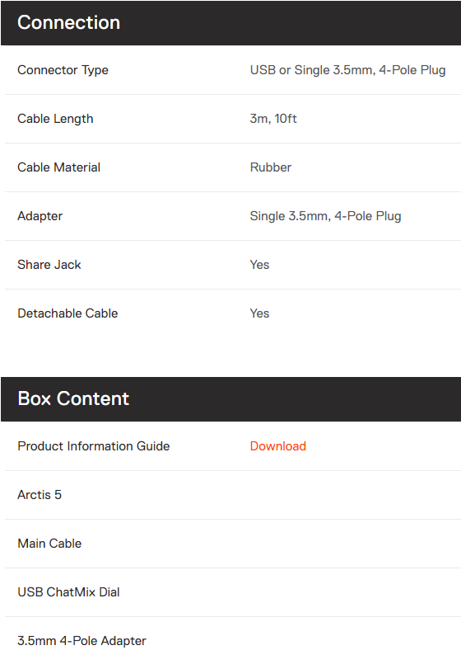Select the Main Cable box item
Image resolution: width=461 pixels, height=669 pixels.
point(49,543)
